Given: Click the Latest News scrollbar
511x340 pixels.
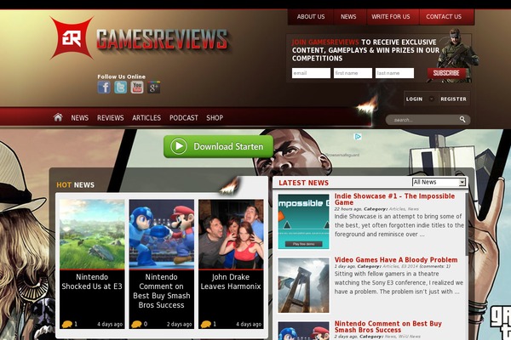Looking at the screenshot, I should [x=467, y=224].
